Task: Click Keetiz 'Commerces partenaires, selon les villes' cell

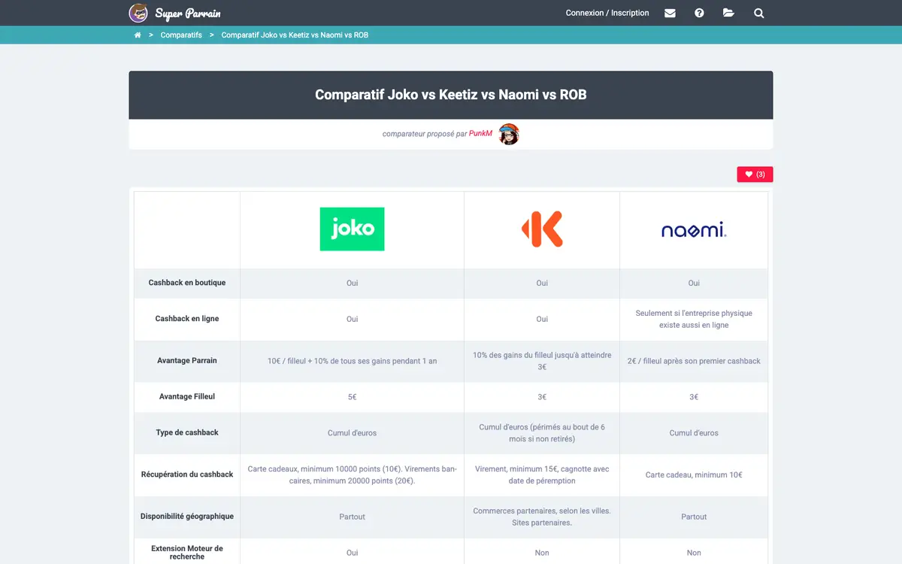Action: [x=542, y=517]
